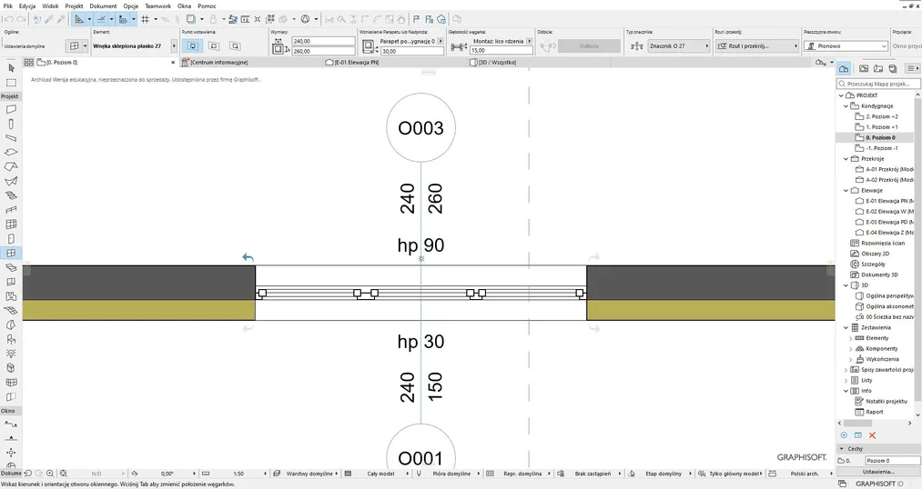922x489 pixels.
Task: Close the 0. Poziom 0 tab
Action: click(x=173, y=62)
